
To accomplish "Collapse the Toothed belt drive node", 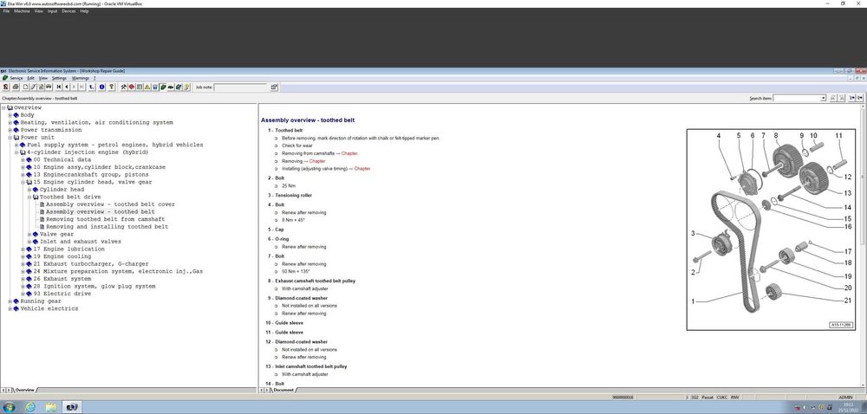I will (x=29, y=197).
